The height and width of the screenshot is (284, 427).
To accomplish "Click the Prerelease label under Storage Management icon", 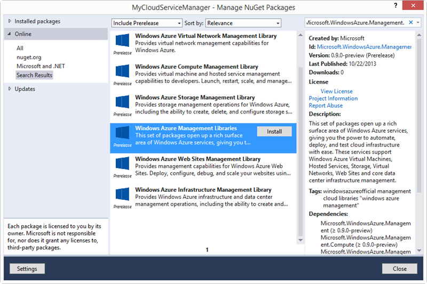I will (122, 115).
